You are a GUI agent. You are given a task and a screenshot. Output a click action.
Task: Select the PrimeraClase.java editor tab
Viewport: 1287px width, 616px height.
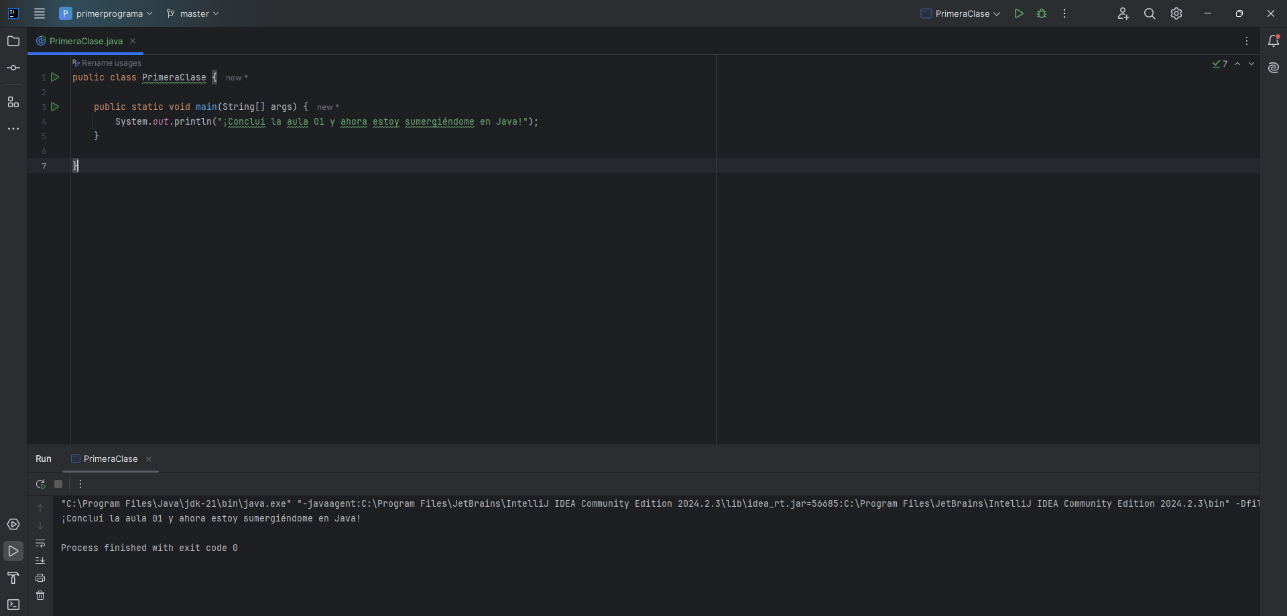coord(86,41)
